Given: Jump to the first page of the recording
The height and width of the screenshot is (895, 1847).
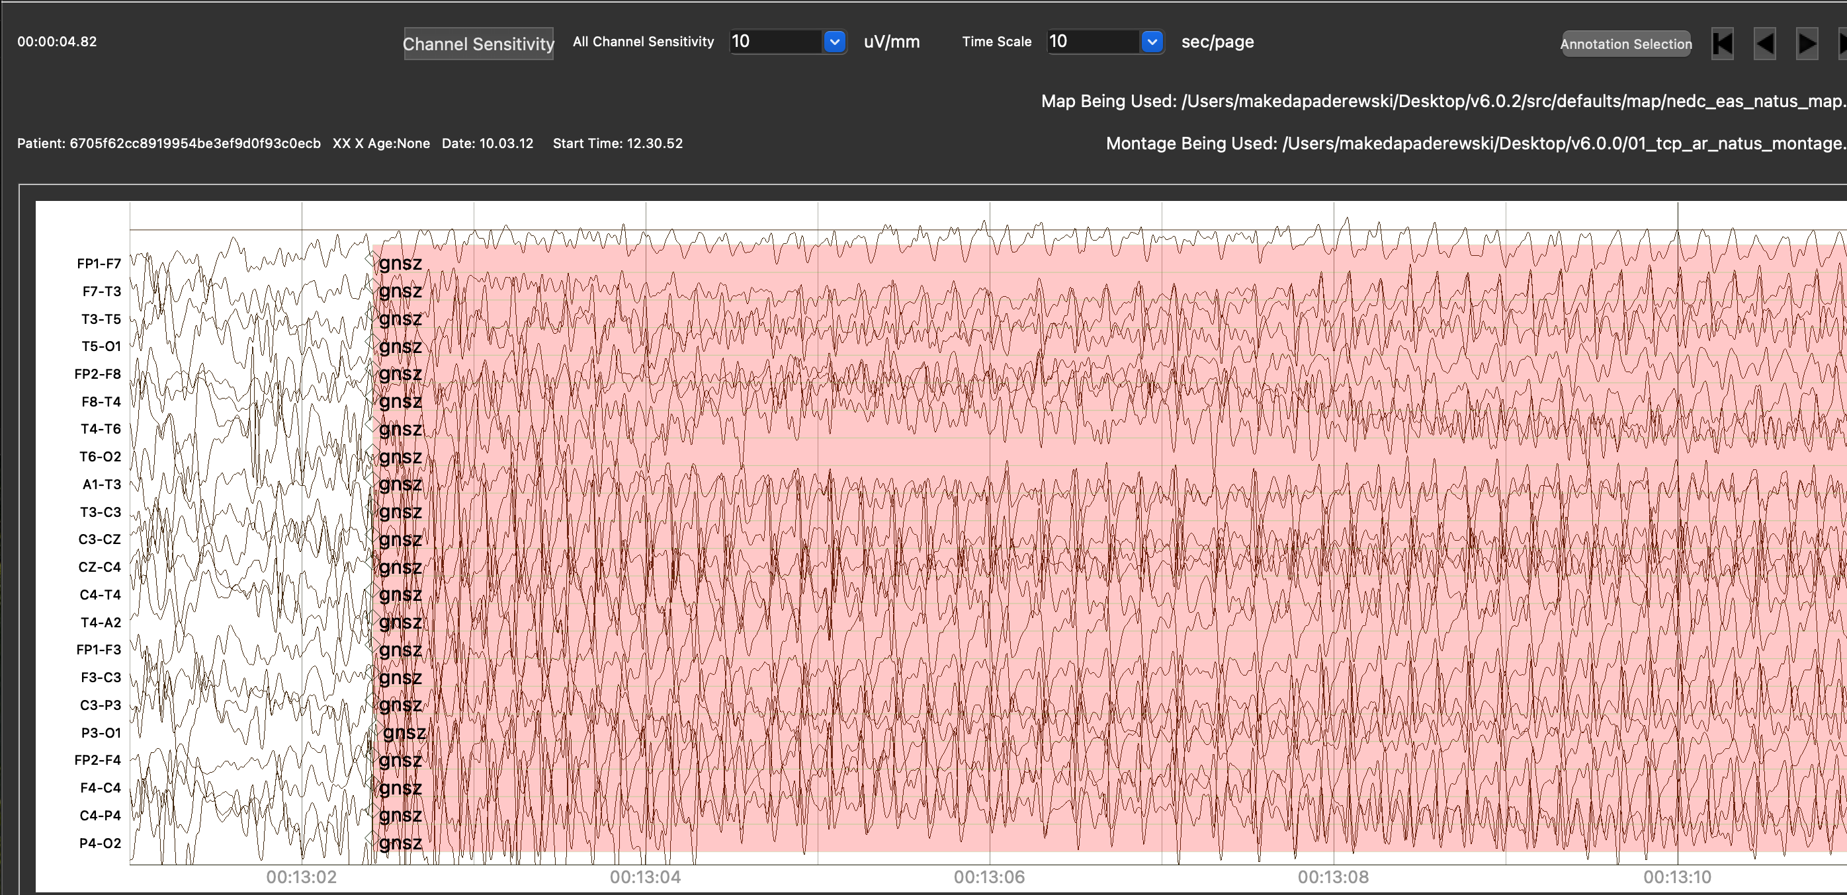Looking at the screenshot, I should pos(1721,44).
